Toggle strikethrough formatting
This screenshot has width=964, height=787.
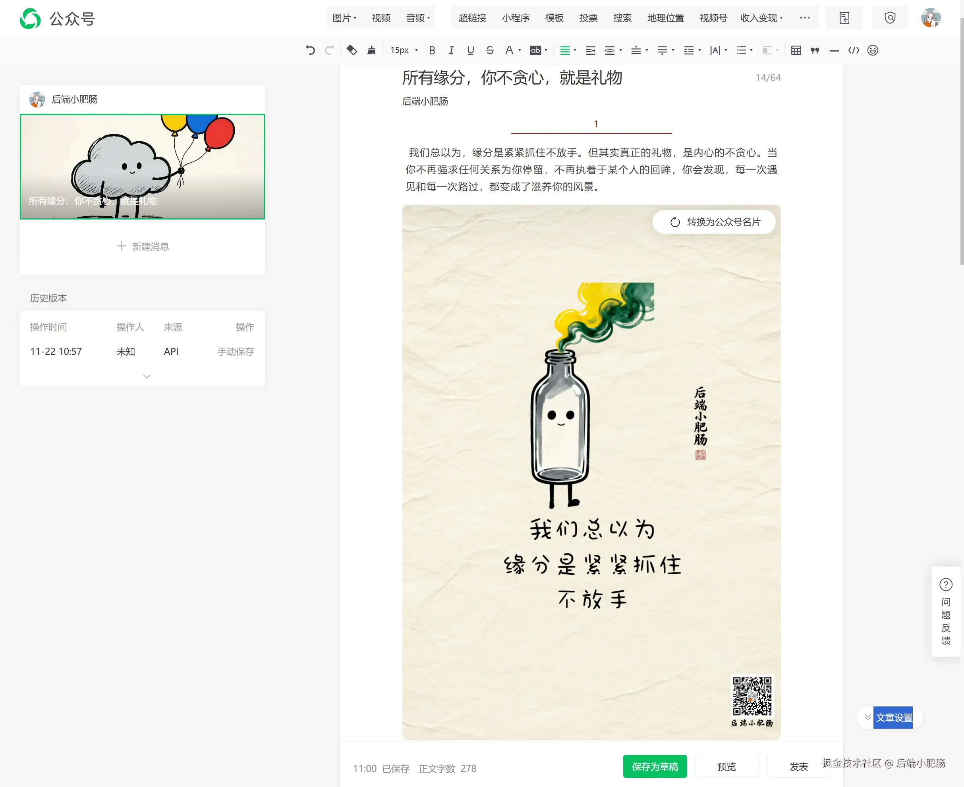tap(489, 50)
